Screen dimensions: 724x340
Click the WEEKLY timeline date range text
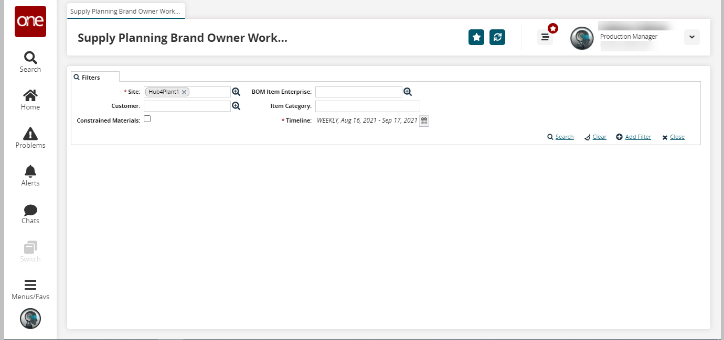pyautogui.click(x=367, y=120)
